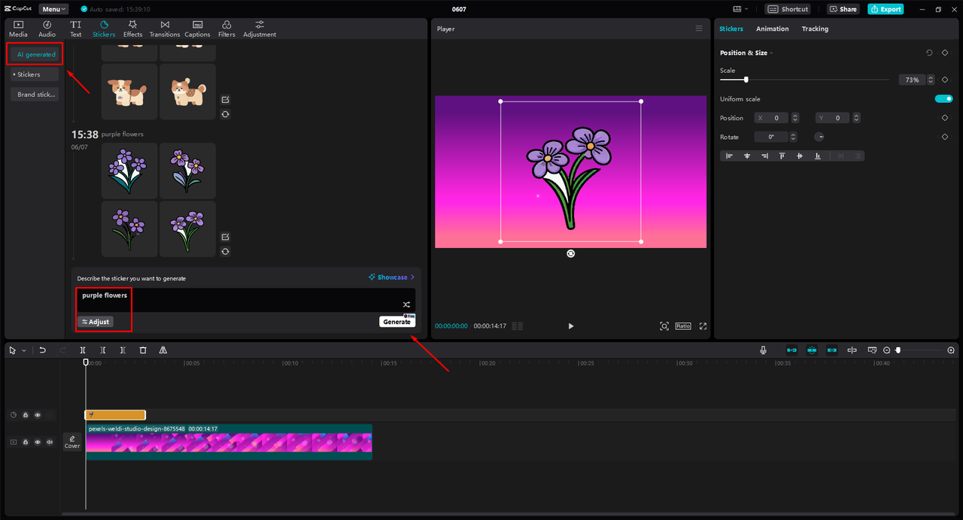
Task: Edit prompt icon beside purple flowers results
Action: coord(225,237)
